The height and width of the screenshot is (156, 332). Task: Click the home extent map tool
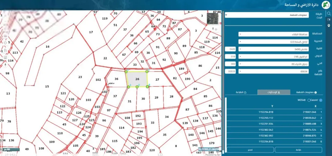pyautogui.click(x=5, y=50)
